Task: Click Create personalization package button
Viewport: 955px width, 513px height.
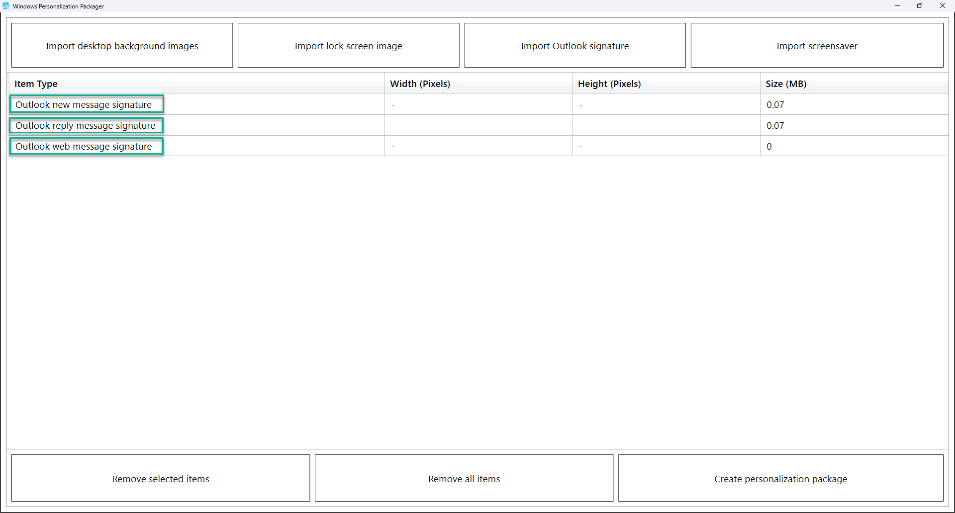Action: click(780, 479)
